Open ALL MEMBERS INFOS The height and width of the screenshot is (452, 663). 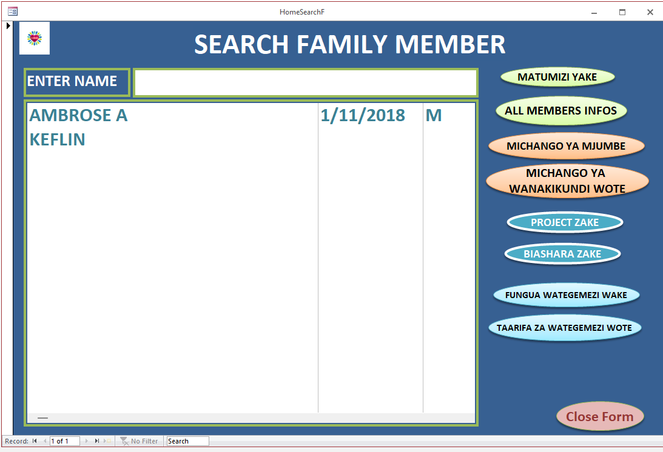(x=560, y=111)
